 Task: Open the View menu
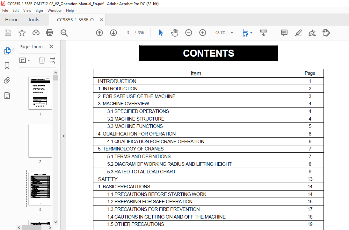coord(27,10)
